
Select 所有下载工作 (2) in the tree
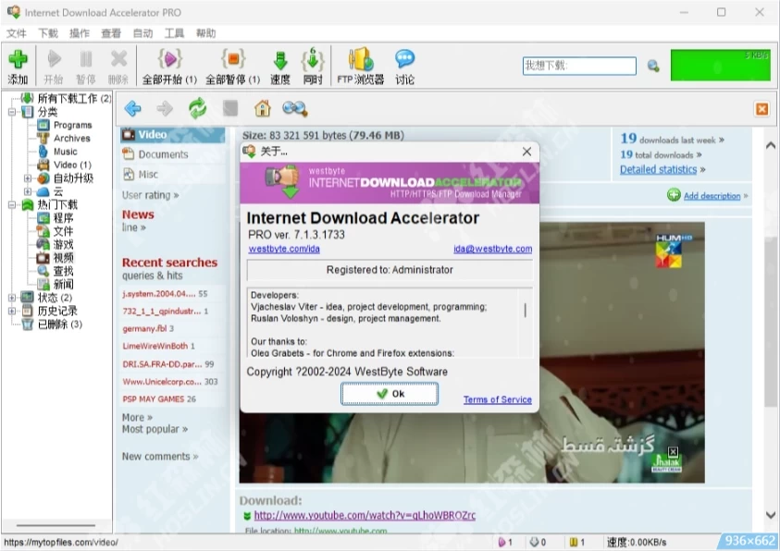coord(74,98)
